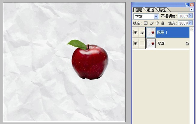Switch to the 通道 tab
The image size is (196, 124).
[x=150, y=10]
